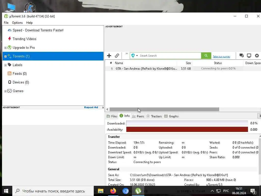
Task: Click the Devices phone icon
Action: (10, 82)
